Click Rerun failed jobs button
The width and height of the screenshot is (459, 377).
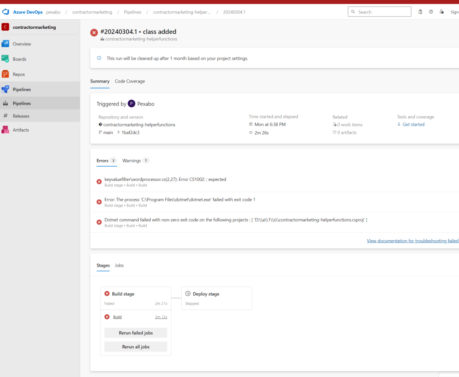pyautogui.click(x=136, y=333)
